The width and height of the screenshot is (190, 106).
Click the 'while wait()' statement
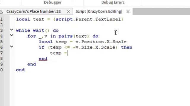coord(33,31)
